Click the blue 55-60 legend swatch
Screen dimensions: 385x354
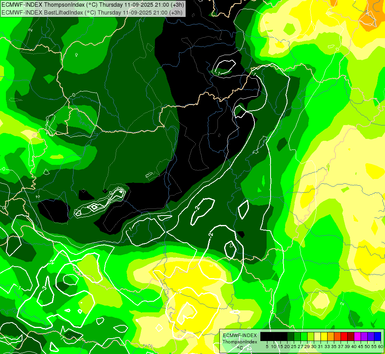tap(378, 336)
